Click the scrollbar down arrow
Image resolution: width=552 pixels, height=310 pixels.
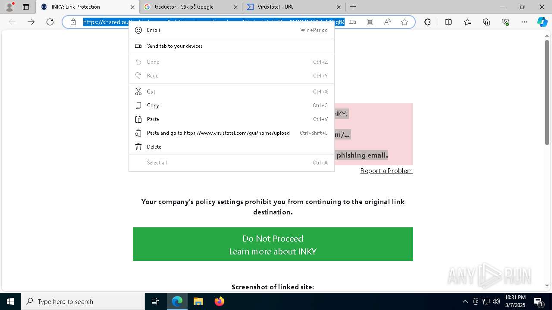pyautogui.click(x=547, y=285)
